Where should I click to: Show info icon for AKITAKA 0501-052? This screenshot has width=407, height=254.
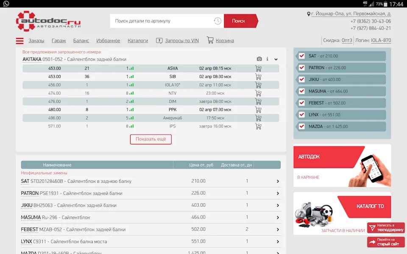coord(268,59)
